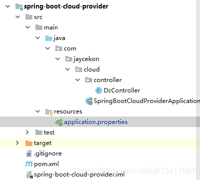Collapse the spring-boot-cloud-provider project node
Viewport: 200px width, 180px height.
pyautogui.click(x=8, y=6)
